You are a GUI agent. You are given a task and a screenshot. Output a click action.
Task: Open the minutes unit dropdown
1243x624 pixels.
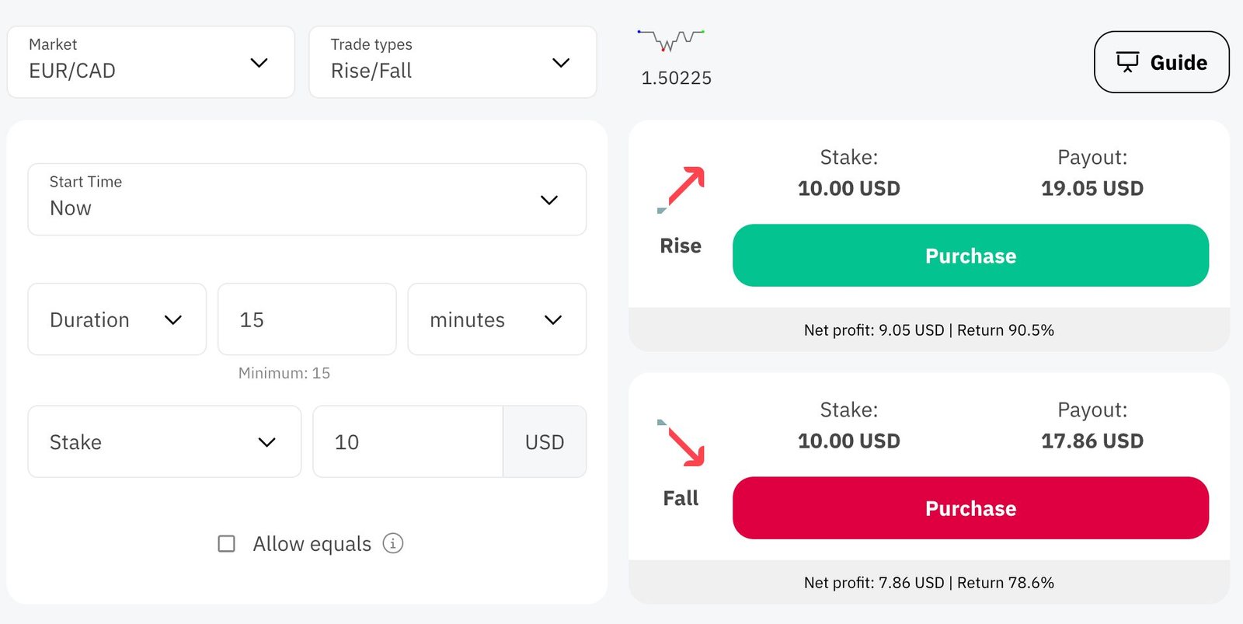pyautogui.click(x=496, y=319)
